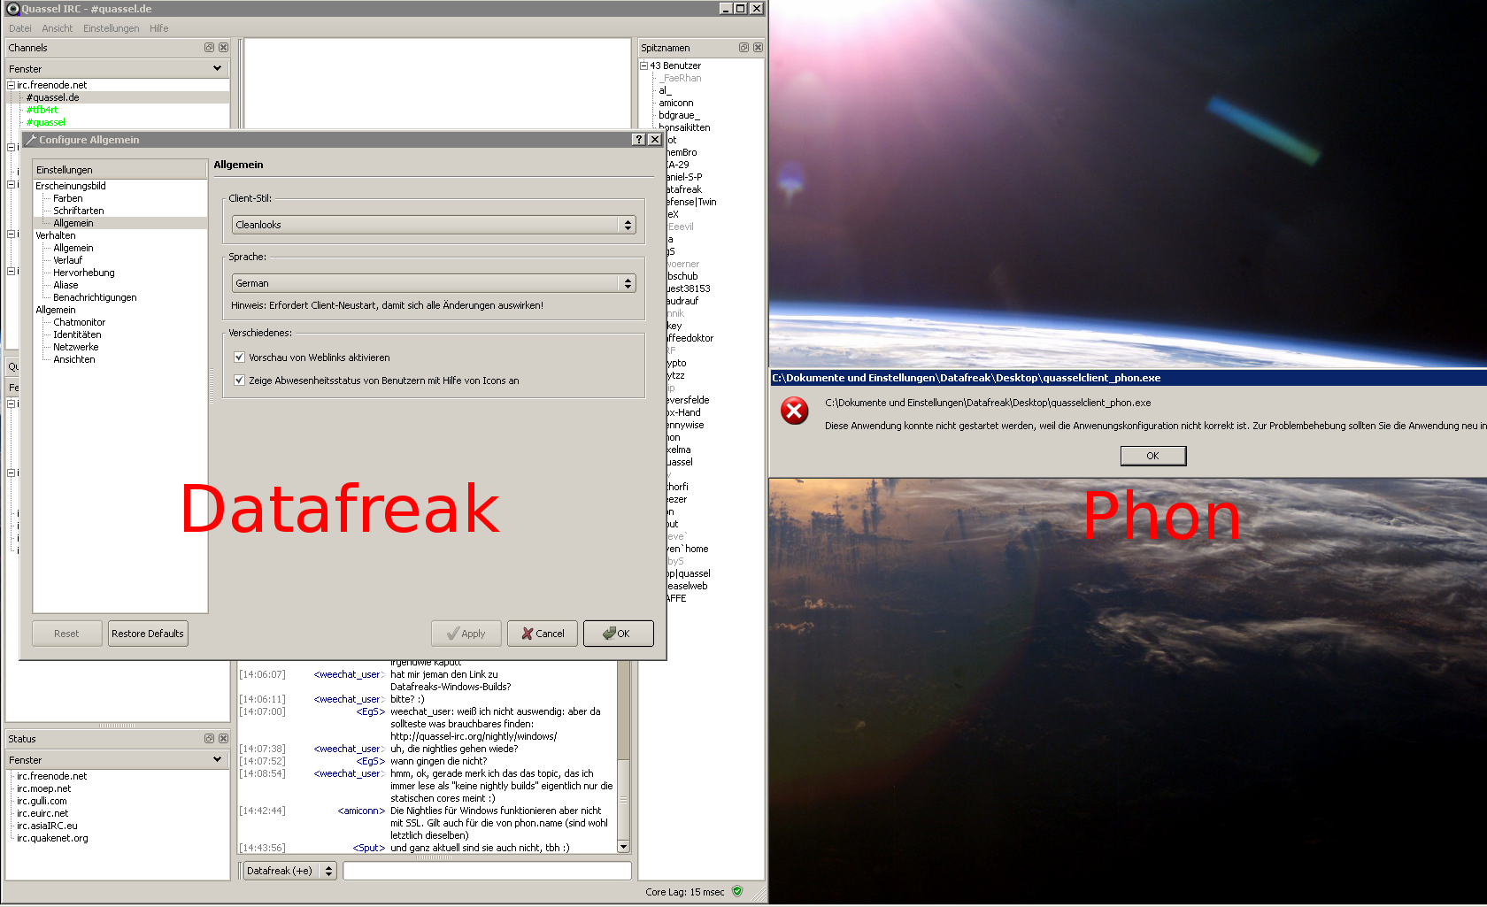The image size is (1487, 907).
Task: Open the Client-Stil Cleanlooks dropdown
Action: (x=434, y=225)
